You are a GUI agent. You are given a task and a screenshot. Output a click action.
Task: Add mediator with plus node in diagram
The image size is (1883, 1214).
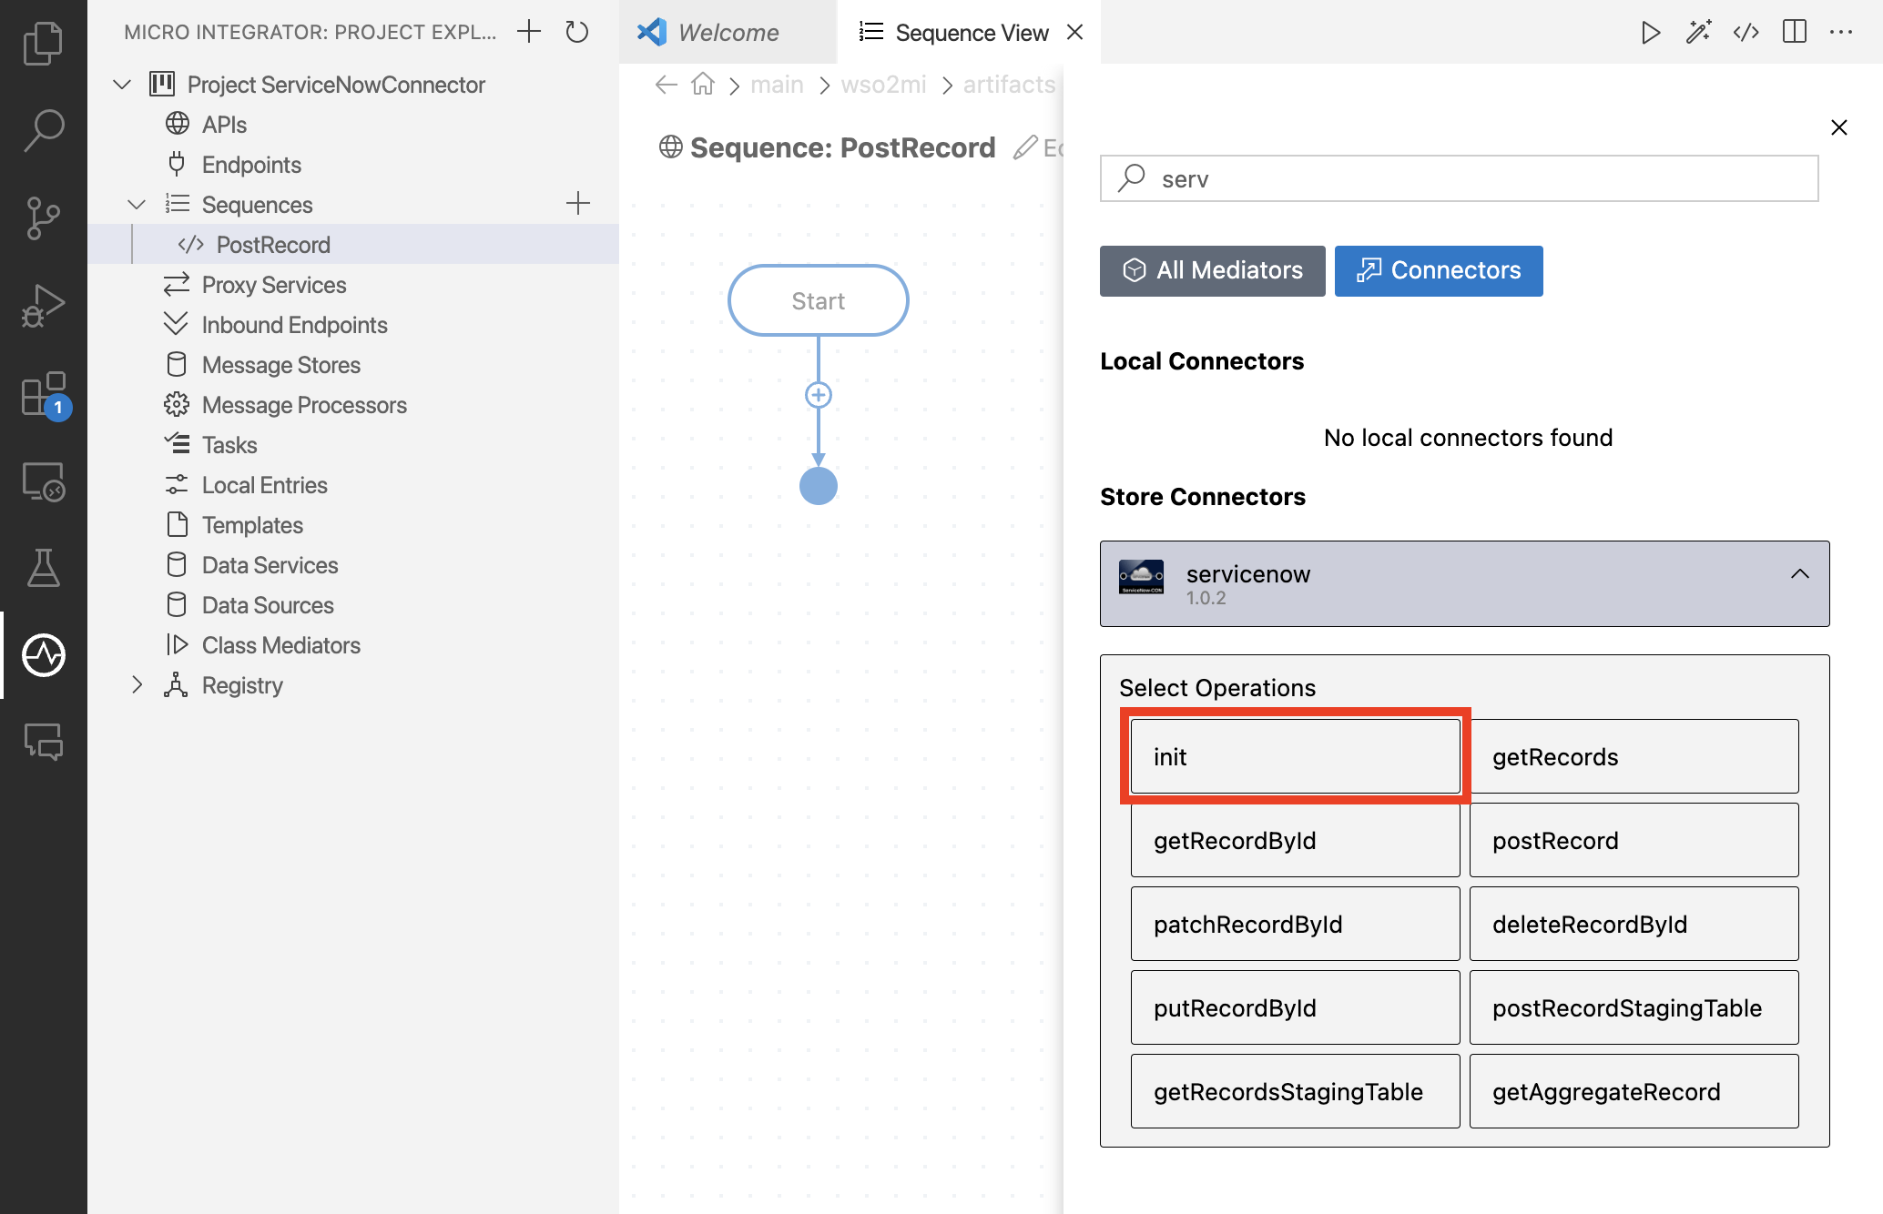(x=819, y=395)
